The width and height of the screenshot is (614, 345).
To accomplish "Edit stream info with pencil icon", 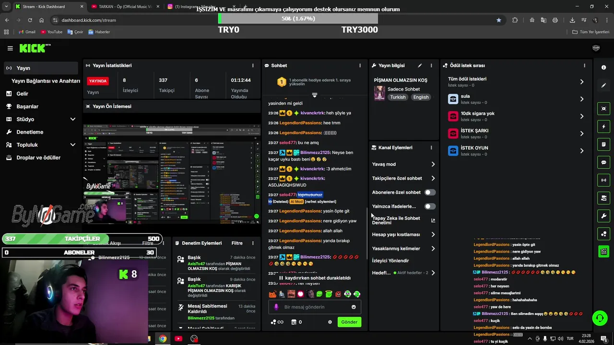I will [x=420, y=66].
